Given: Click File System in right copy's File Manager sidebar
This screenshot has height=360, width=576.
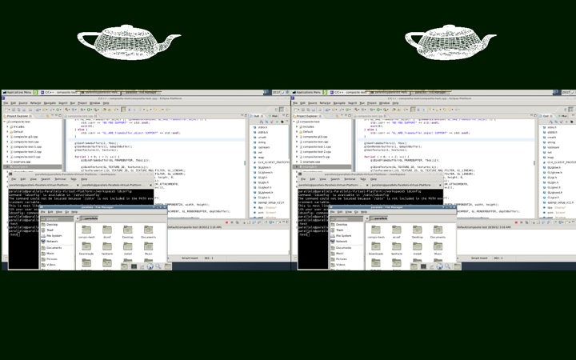Looking at the screenshot, I should [x=342, y=236].
